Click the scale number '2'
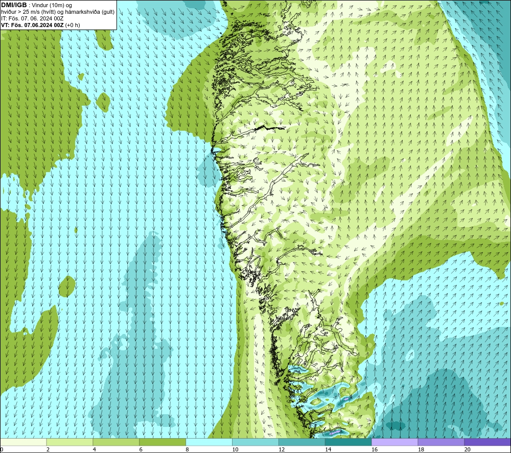The width and height of the screenshot is (511, 453). (48, 449)
